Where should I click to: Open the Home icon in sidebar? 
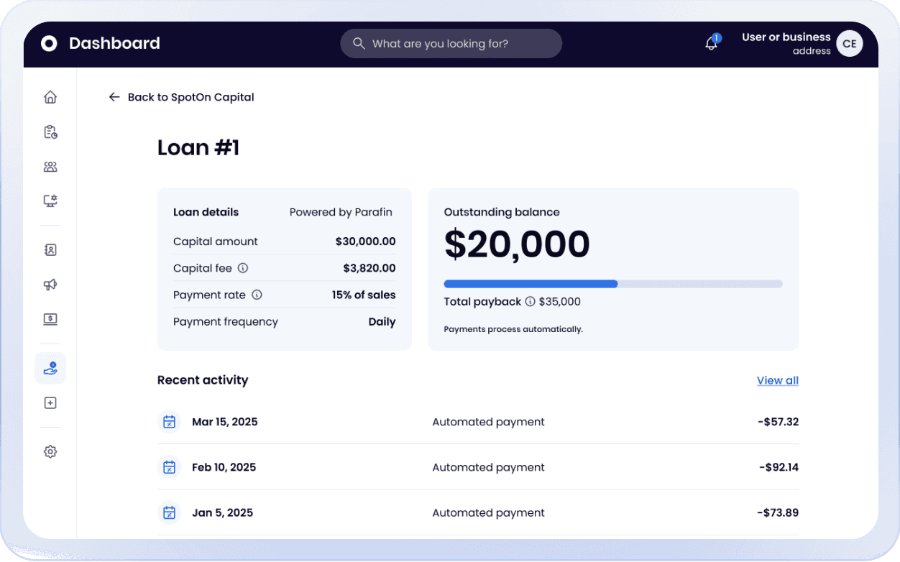50,97
